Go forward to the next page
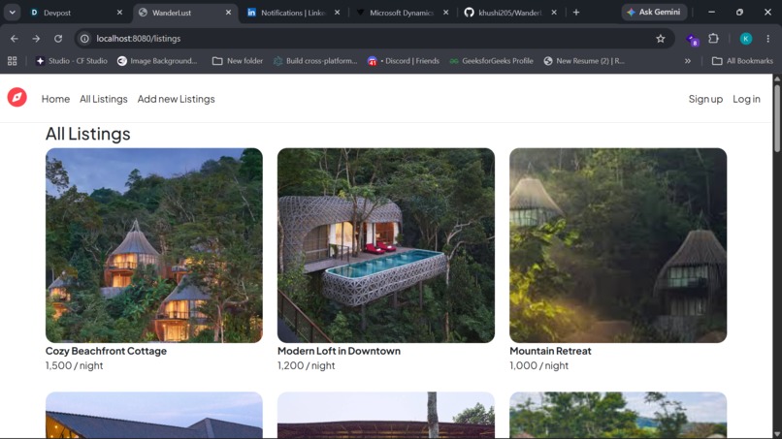Image resolution: width=782 pixels, height=439 pixels. 36,39
